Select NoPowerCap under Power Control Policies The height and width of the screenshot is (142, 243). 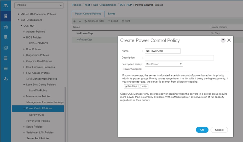coord(37,115)
